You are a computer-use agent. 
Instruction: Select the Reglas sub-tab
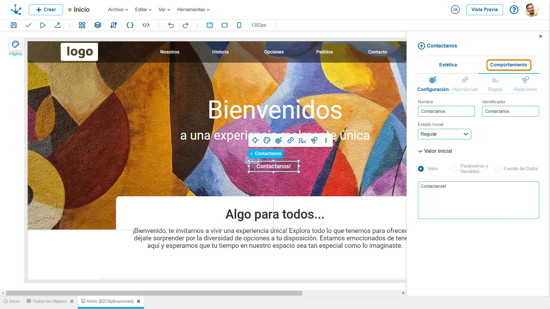pyautogui.click(x=495, y=84)
